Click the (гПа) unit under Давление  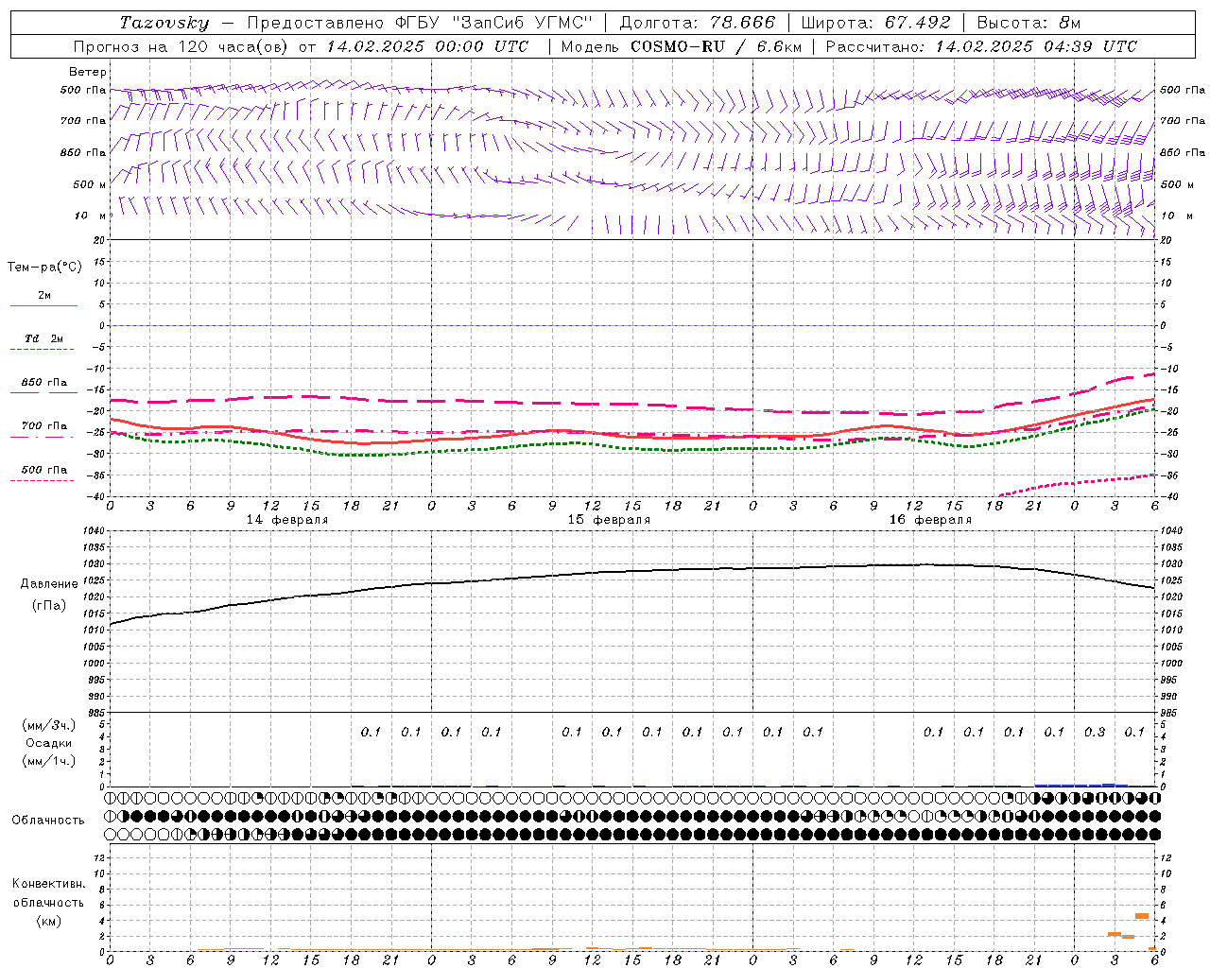[x=49, y=605]
